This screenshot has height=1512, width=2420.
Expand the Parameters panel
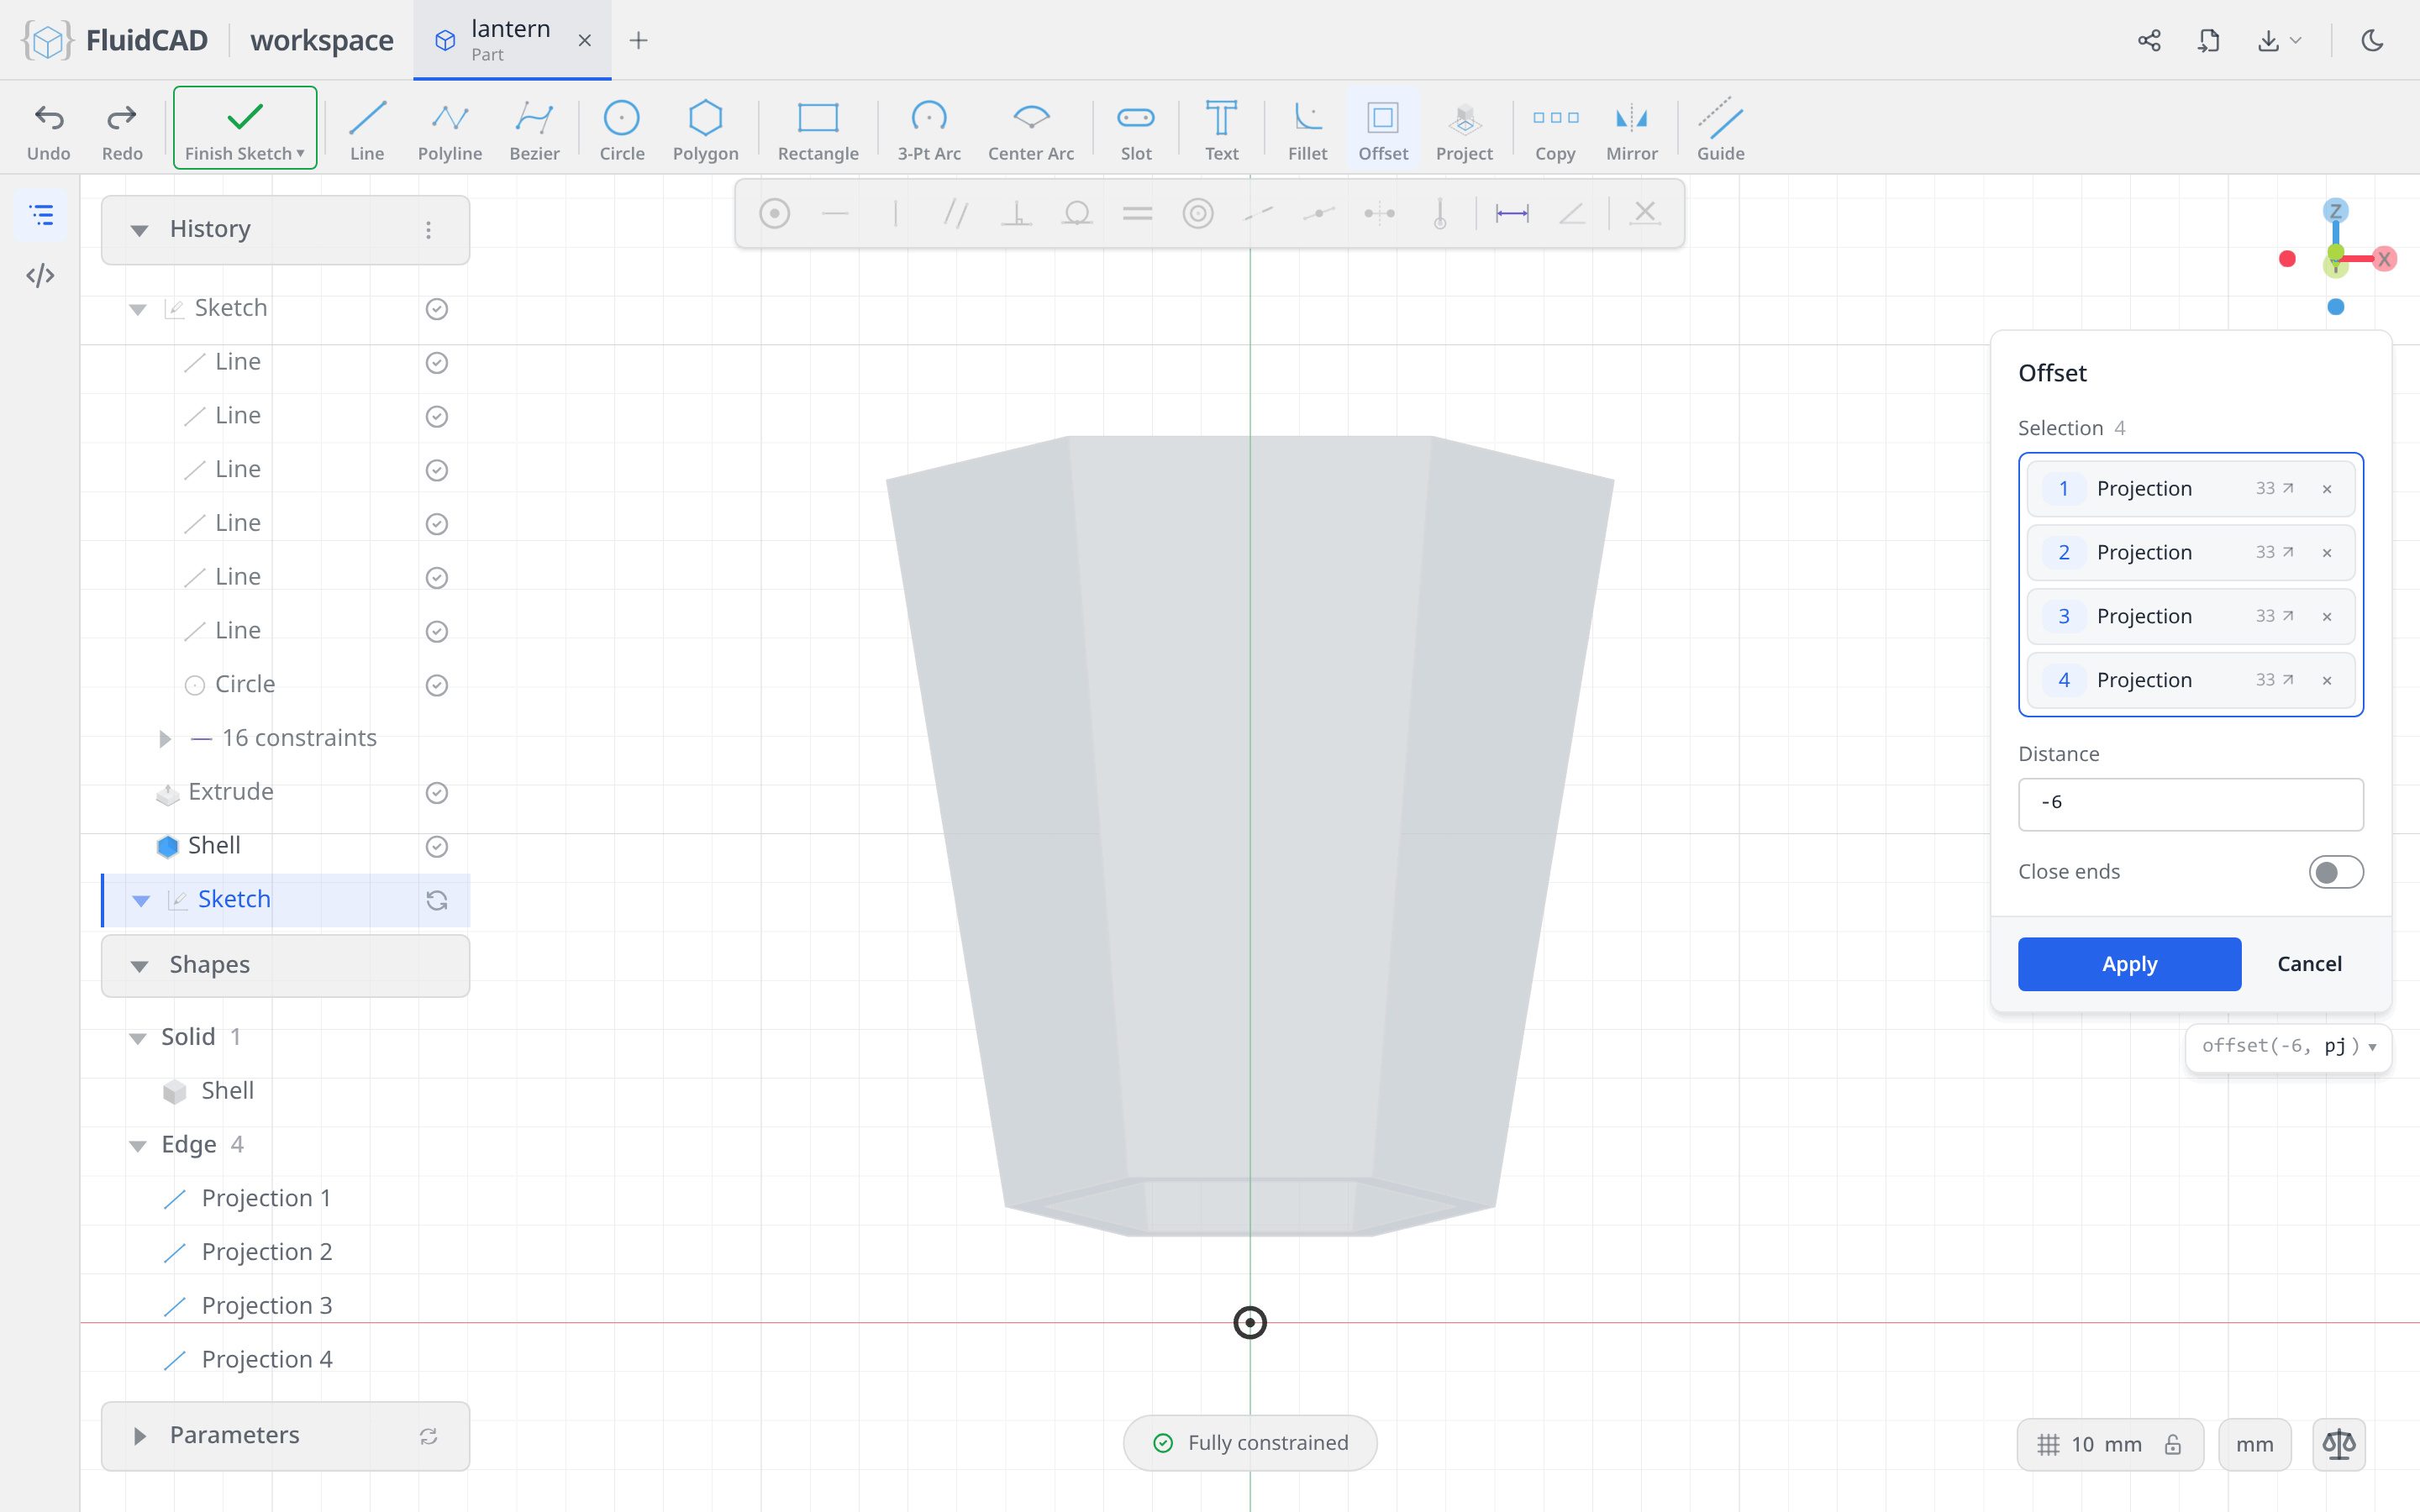click(140, 1436)
